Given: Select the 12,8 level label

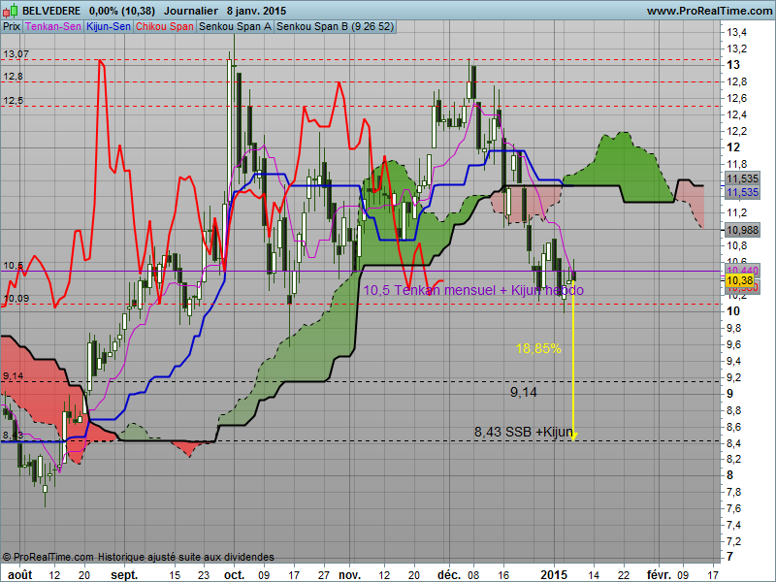Looking at the screenshot, I should point(13,77).
